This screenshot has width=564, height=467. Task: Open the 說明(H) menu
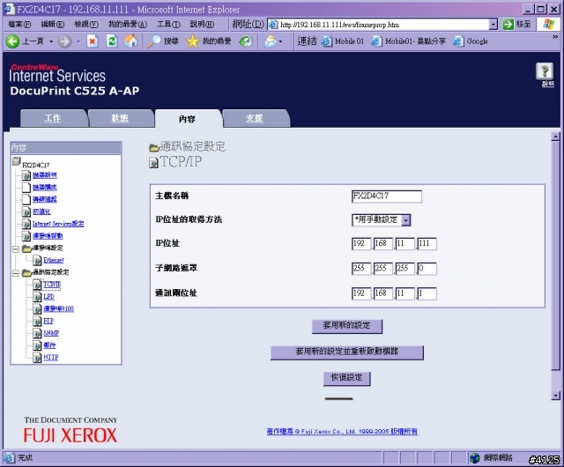point(202,25)
